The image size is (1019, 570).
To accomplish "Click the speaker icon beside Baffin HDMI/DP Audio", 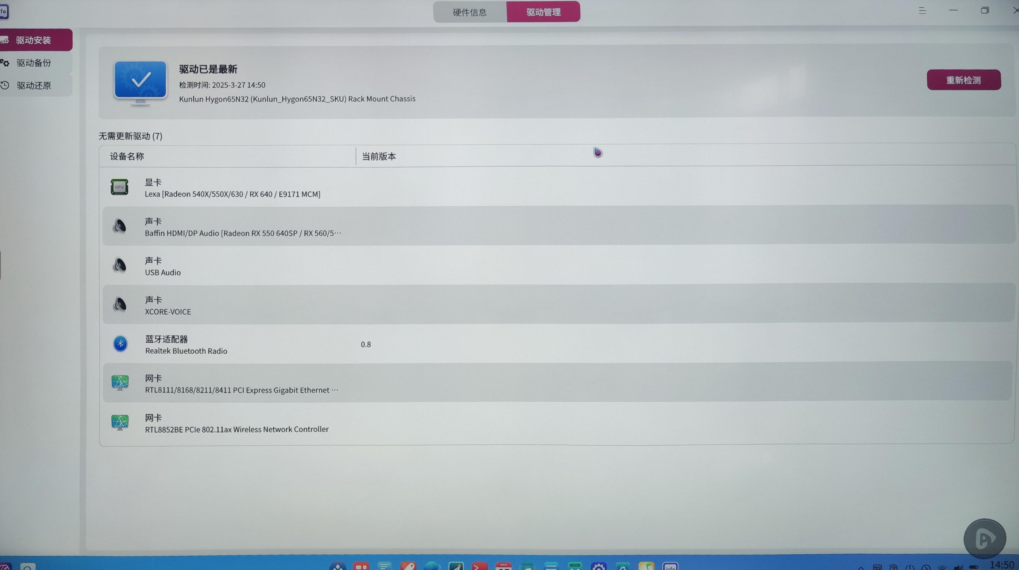I will 119,226.
